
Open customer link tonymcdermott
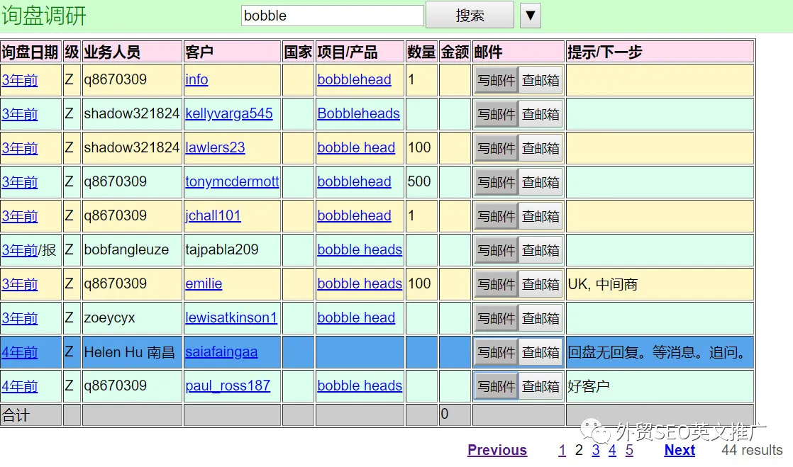click(232, 181)
